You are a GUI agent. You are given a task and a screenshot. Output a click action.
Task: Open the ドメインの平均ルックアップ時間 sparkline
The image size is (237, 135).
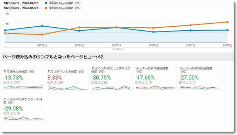pos(111,88)
